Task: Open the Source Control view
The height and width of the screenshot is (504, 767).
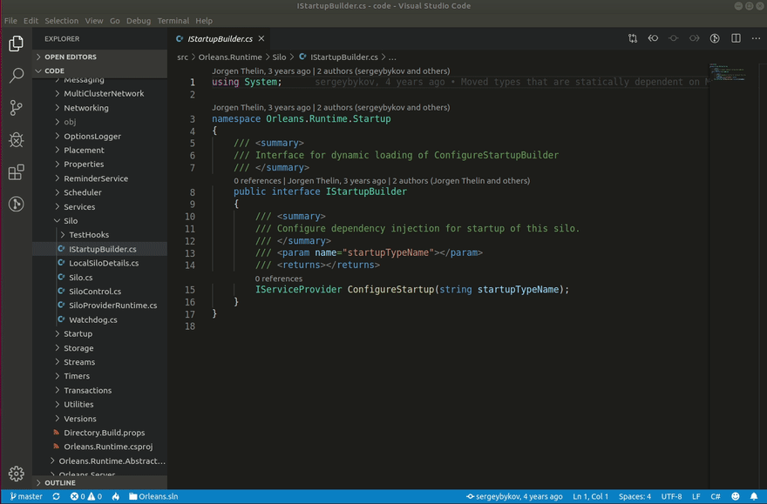Action: (16, 107)
